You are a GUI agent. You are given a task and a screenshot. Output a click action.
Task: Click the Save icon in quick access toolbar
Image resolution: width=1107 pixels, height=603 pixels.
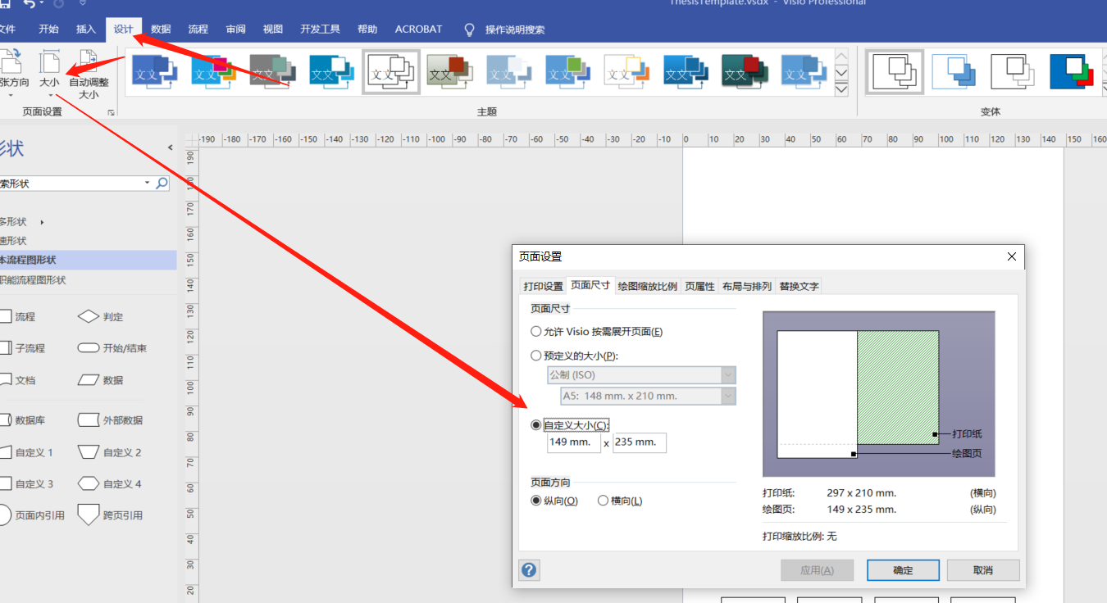[x=4, y=5]
